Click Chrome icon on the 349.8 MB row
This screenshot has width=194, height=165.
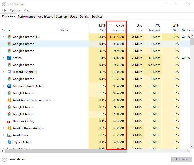[x=9, y=44]
